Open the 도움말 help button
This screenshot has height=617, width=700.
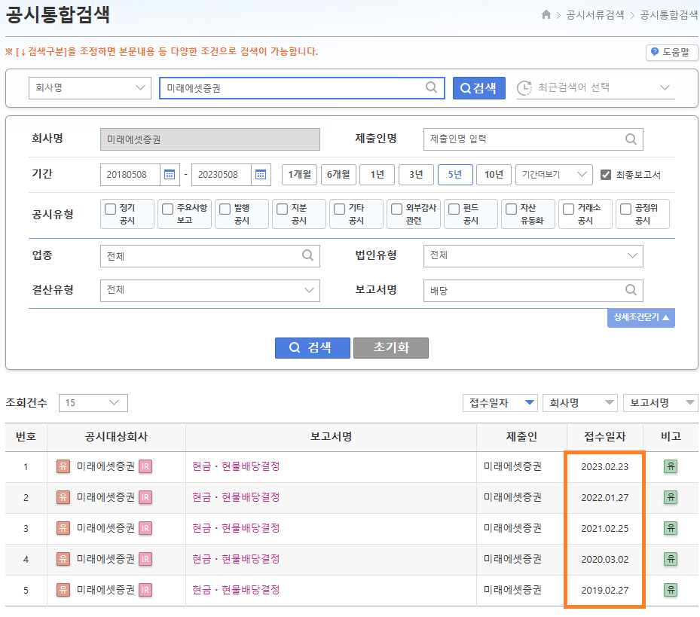tap(671, 52)
